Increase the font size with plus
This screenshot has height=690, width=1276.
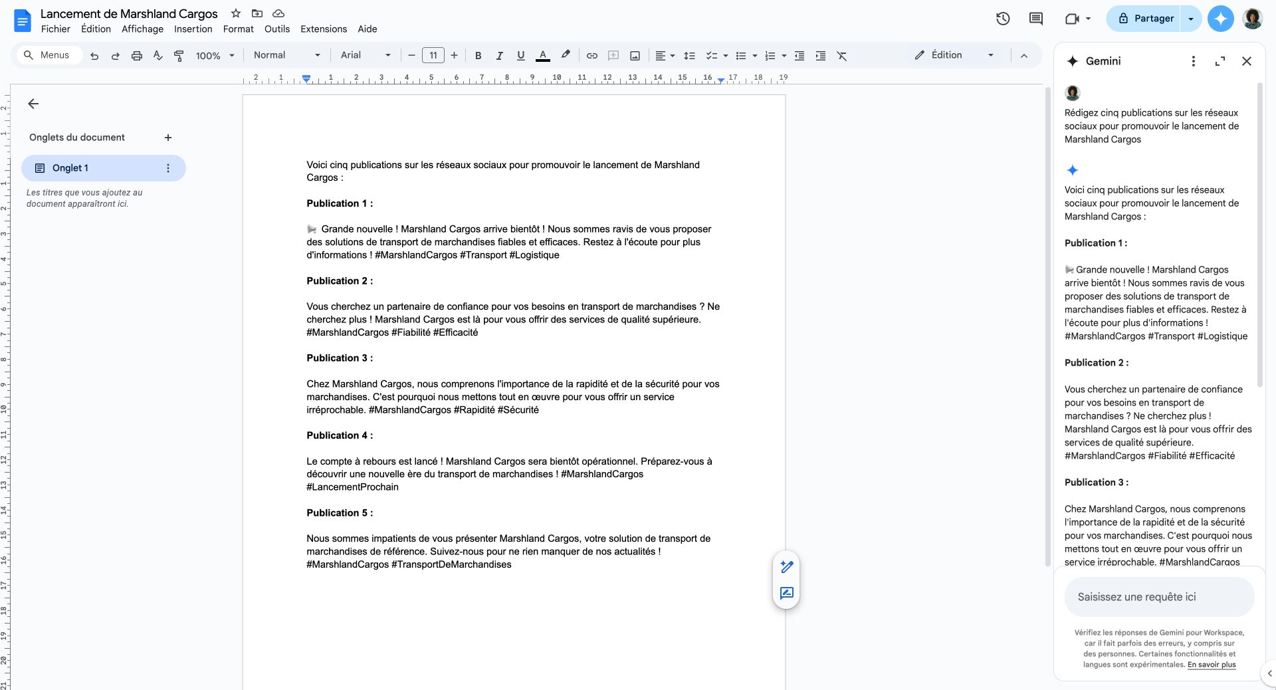click(x=454, y=55)
